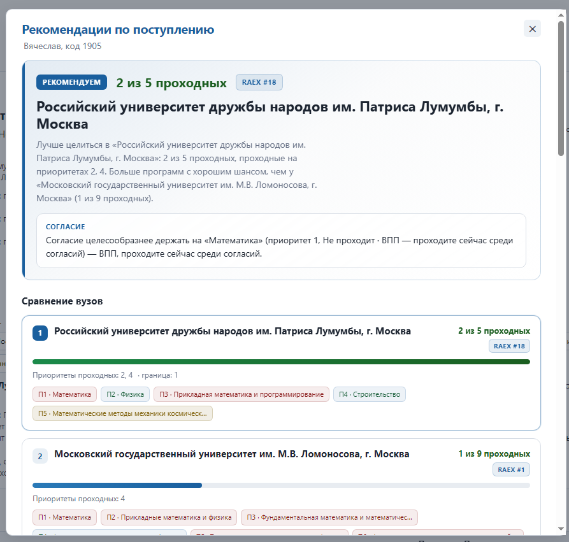Viewport: 569px width, 542px height.
Task: Select the П2 · Физика chip
Action: 125,394
